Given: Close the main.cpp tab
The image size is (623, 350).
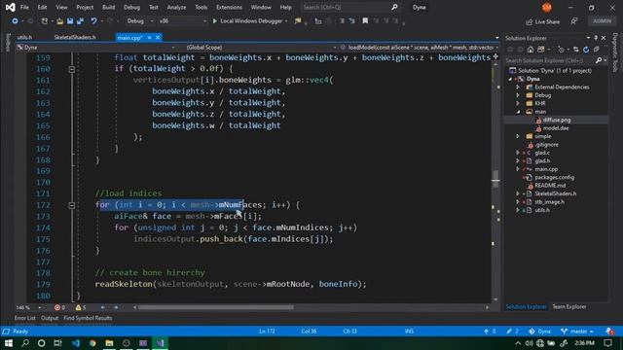Looking at the screenshot, I should [158, 37].
